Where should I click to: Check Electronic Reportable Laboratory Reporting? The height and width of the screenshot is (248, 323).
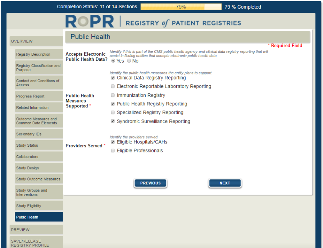(x=113, y=86)
